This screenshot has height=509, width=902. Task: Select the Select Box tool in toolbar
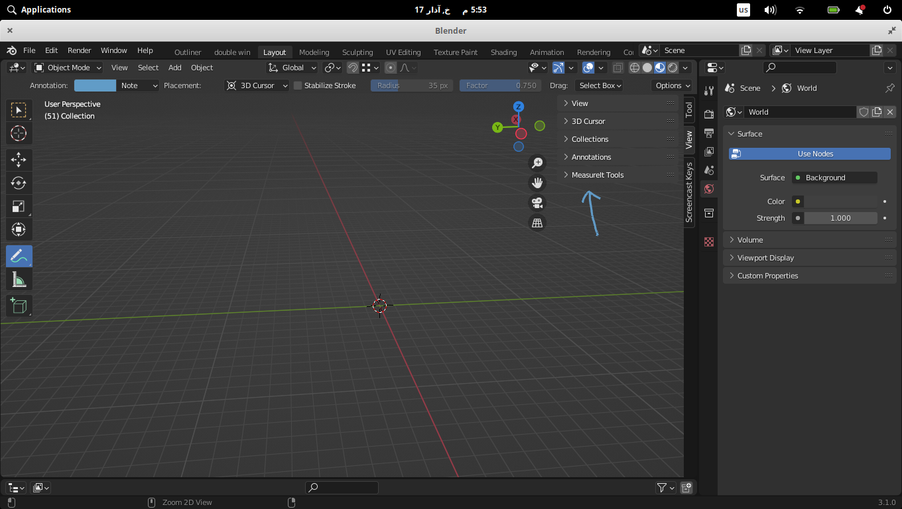point(19,110)
